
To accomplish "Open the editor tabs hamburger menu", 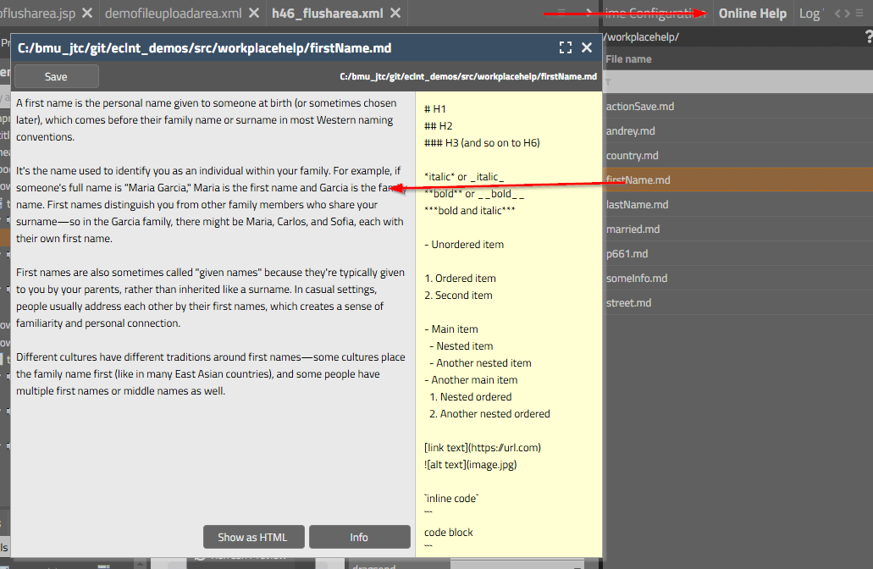I will pyautogui.click(x=561, y=13).
